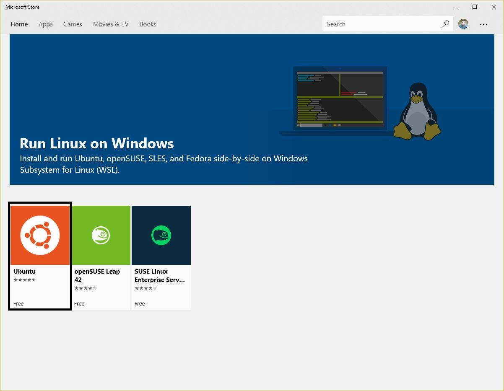Maximize the Microsoft Store window
Viewport: 504px width, 391px height.
click(x=475, y=7)
